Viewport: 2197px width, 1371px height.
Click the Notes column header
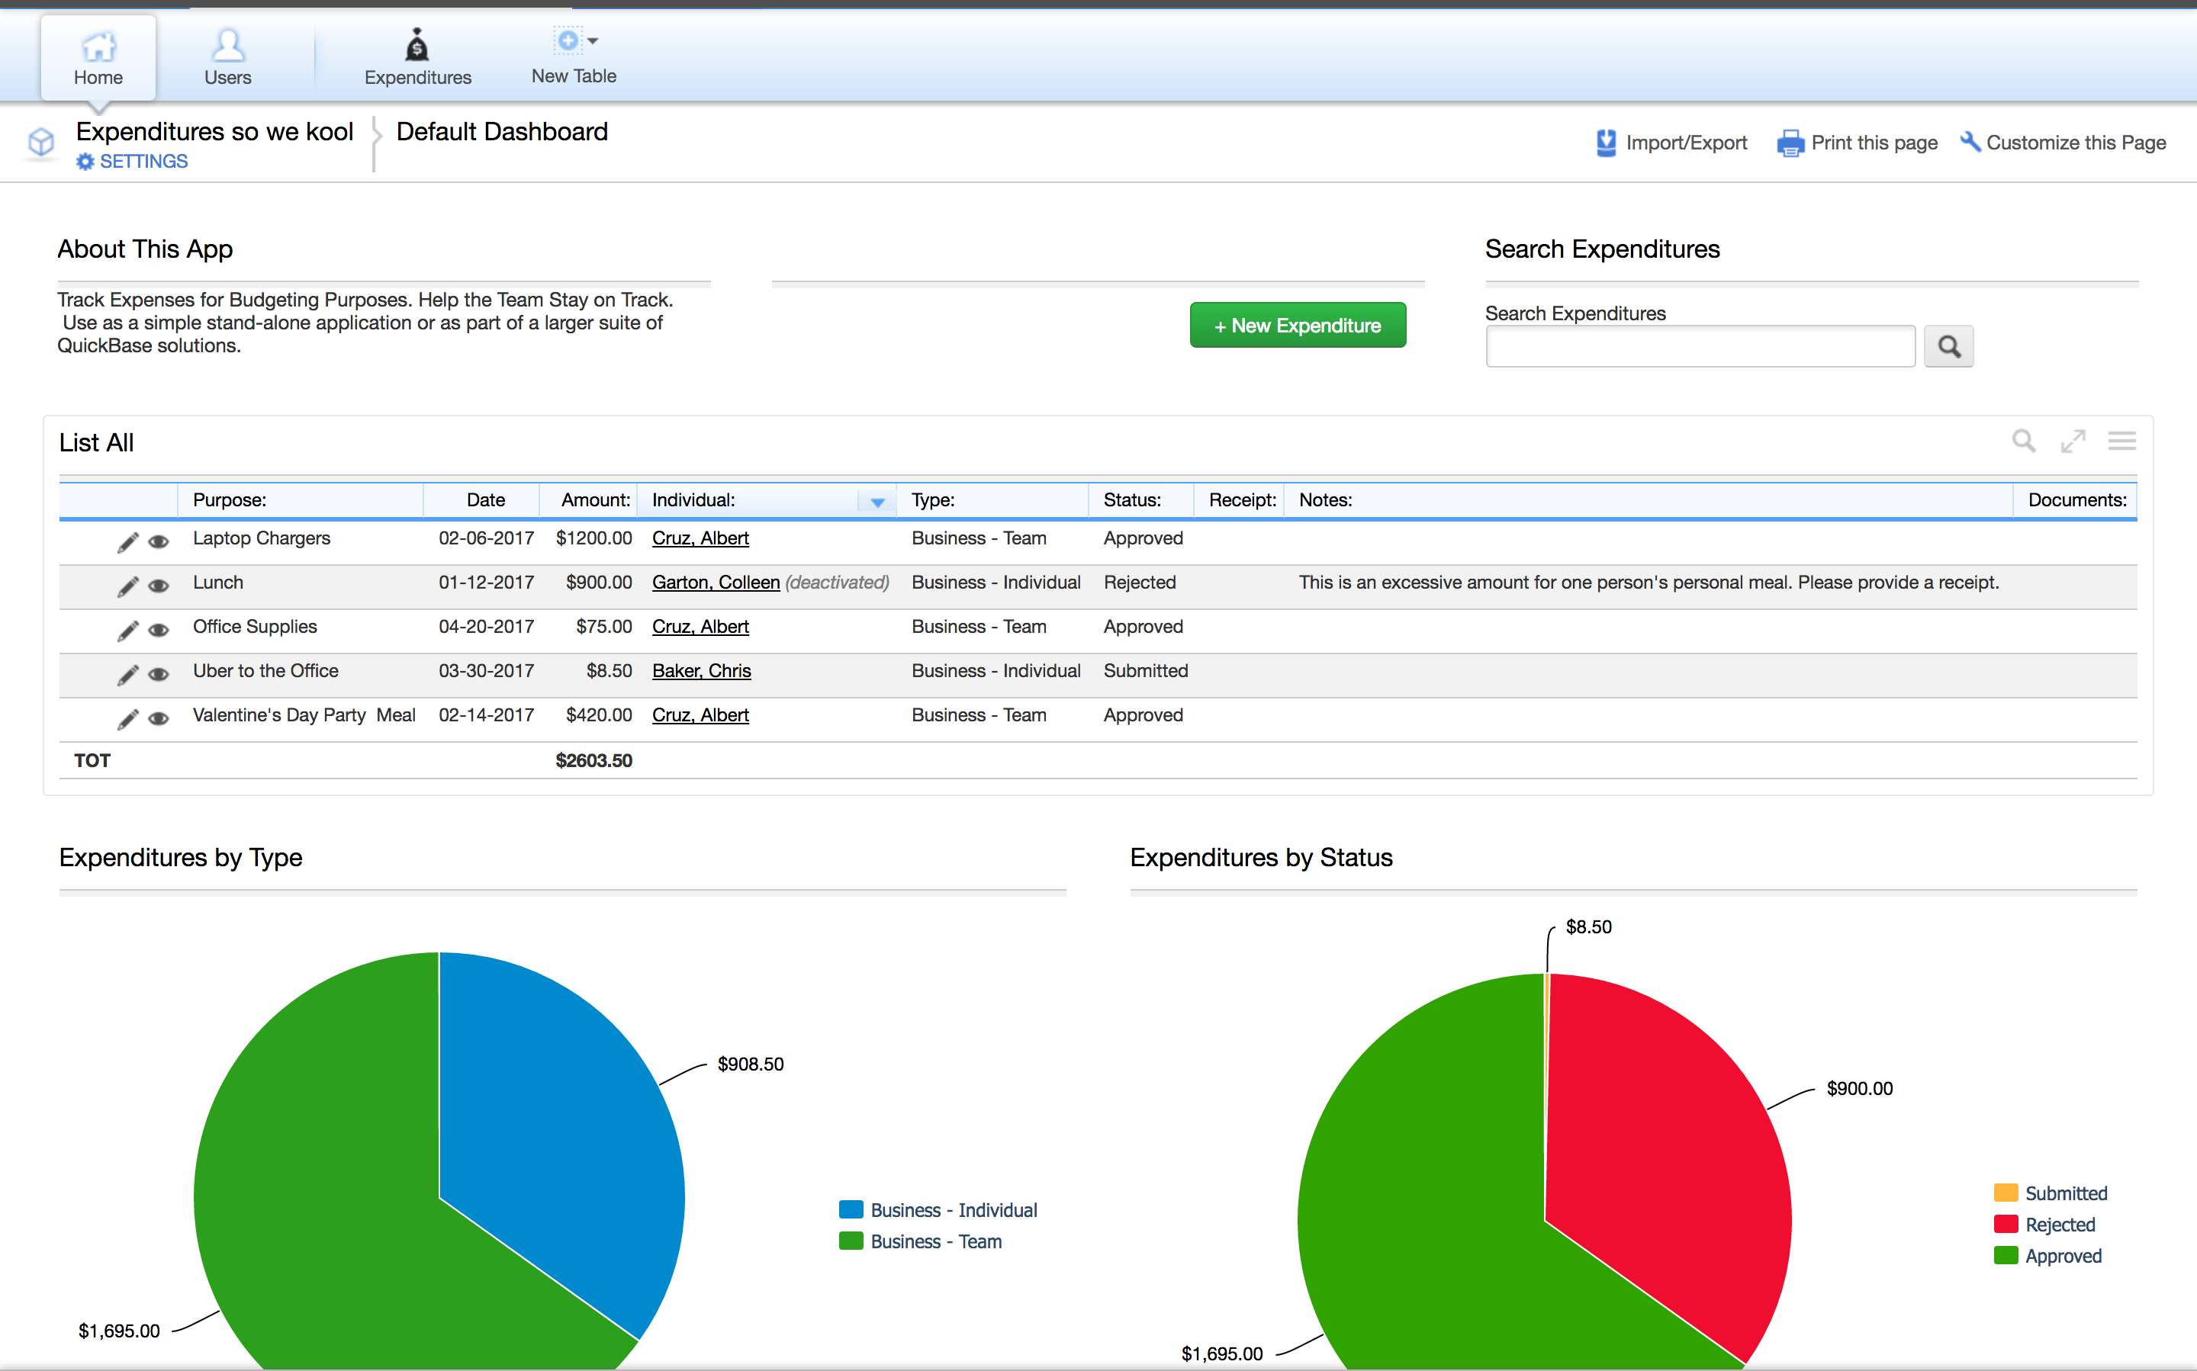point(1325,499)
